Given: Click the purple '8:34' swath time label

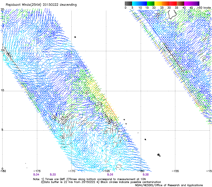Looking at the screenshot, I should 36,175.
